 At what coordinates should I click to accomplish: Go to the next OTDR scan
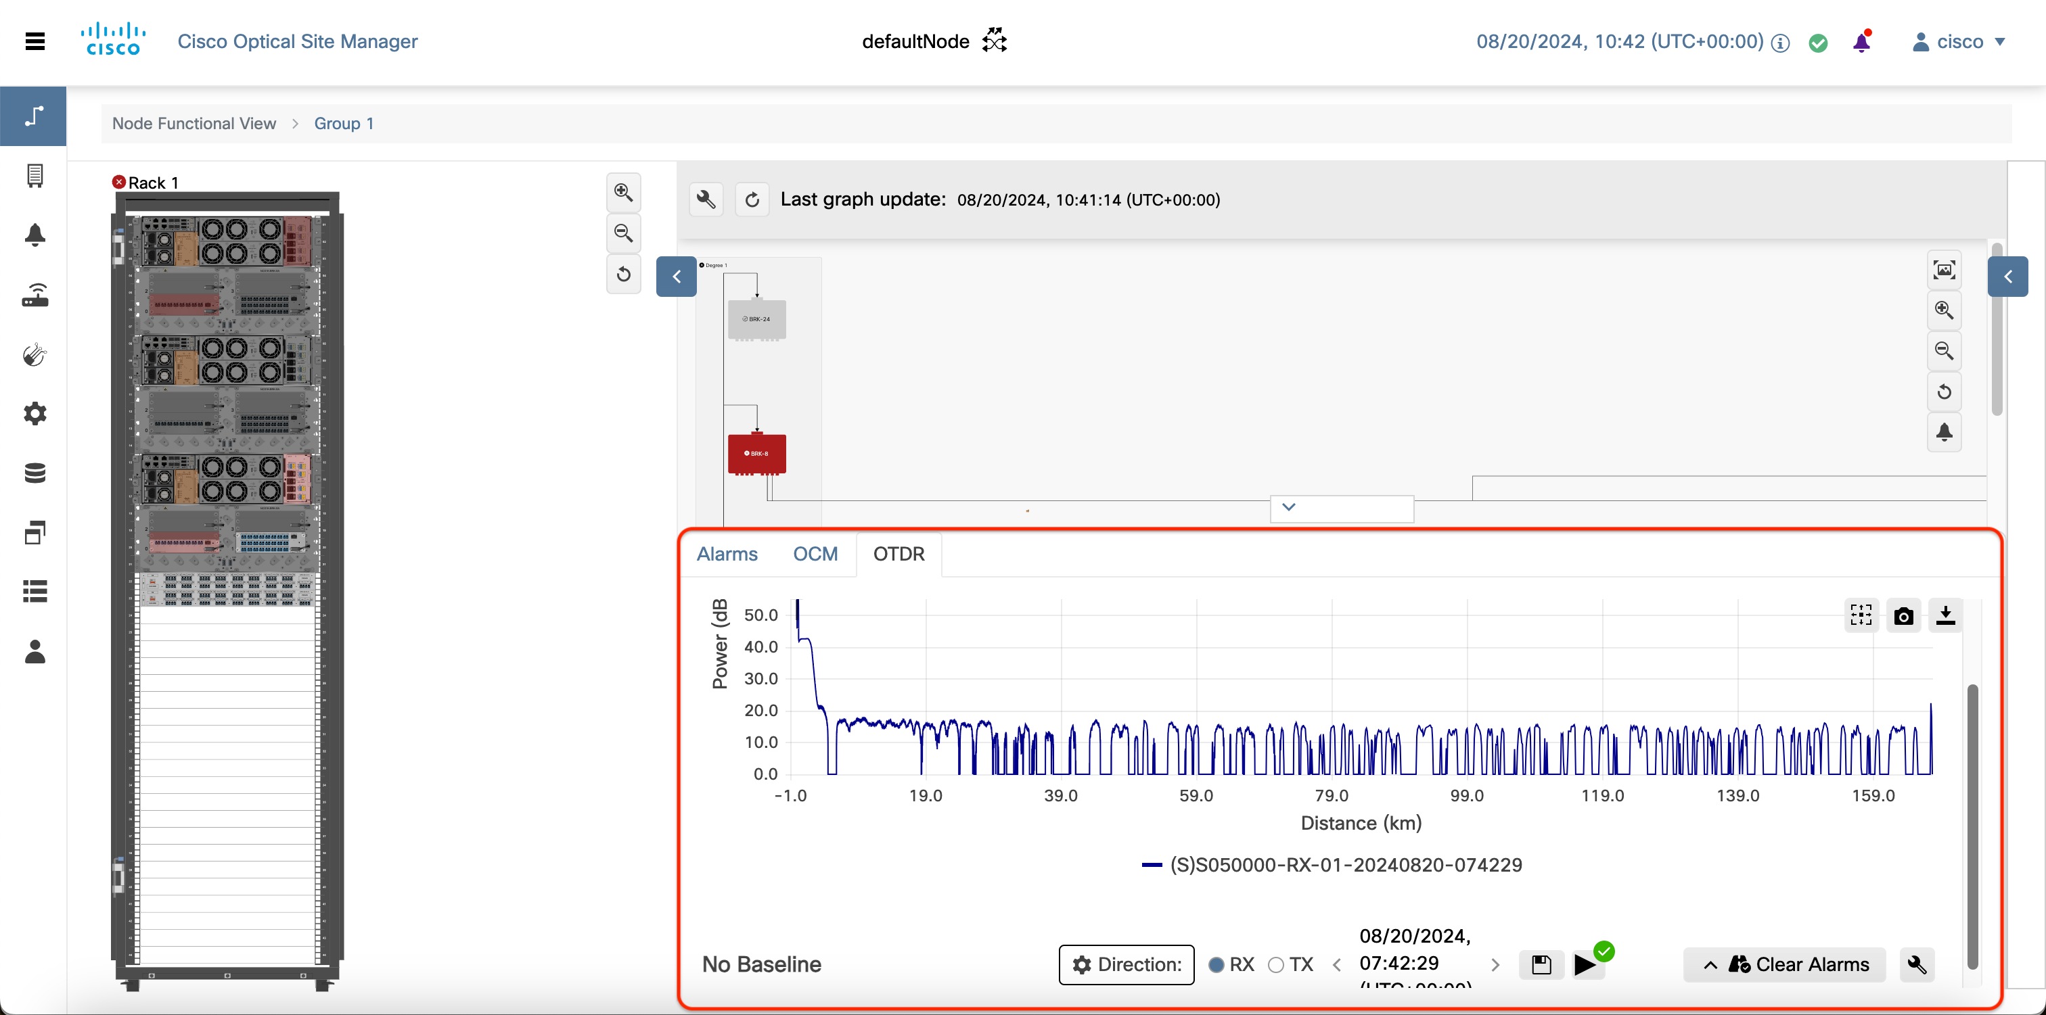1495,965
